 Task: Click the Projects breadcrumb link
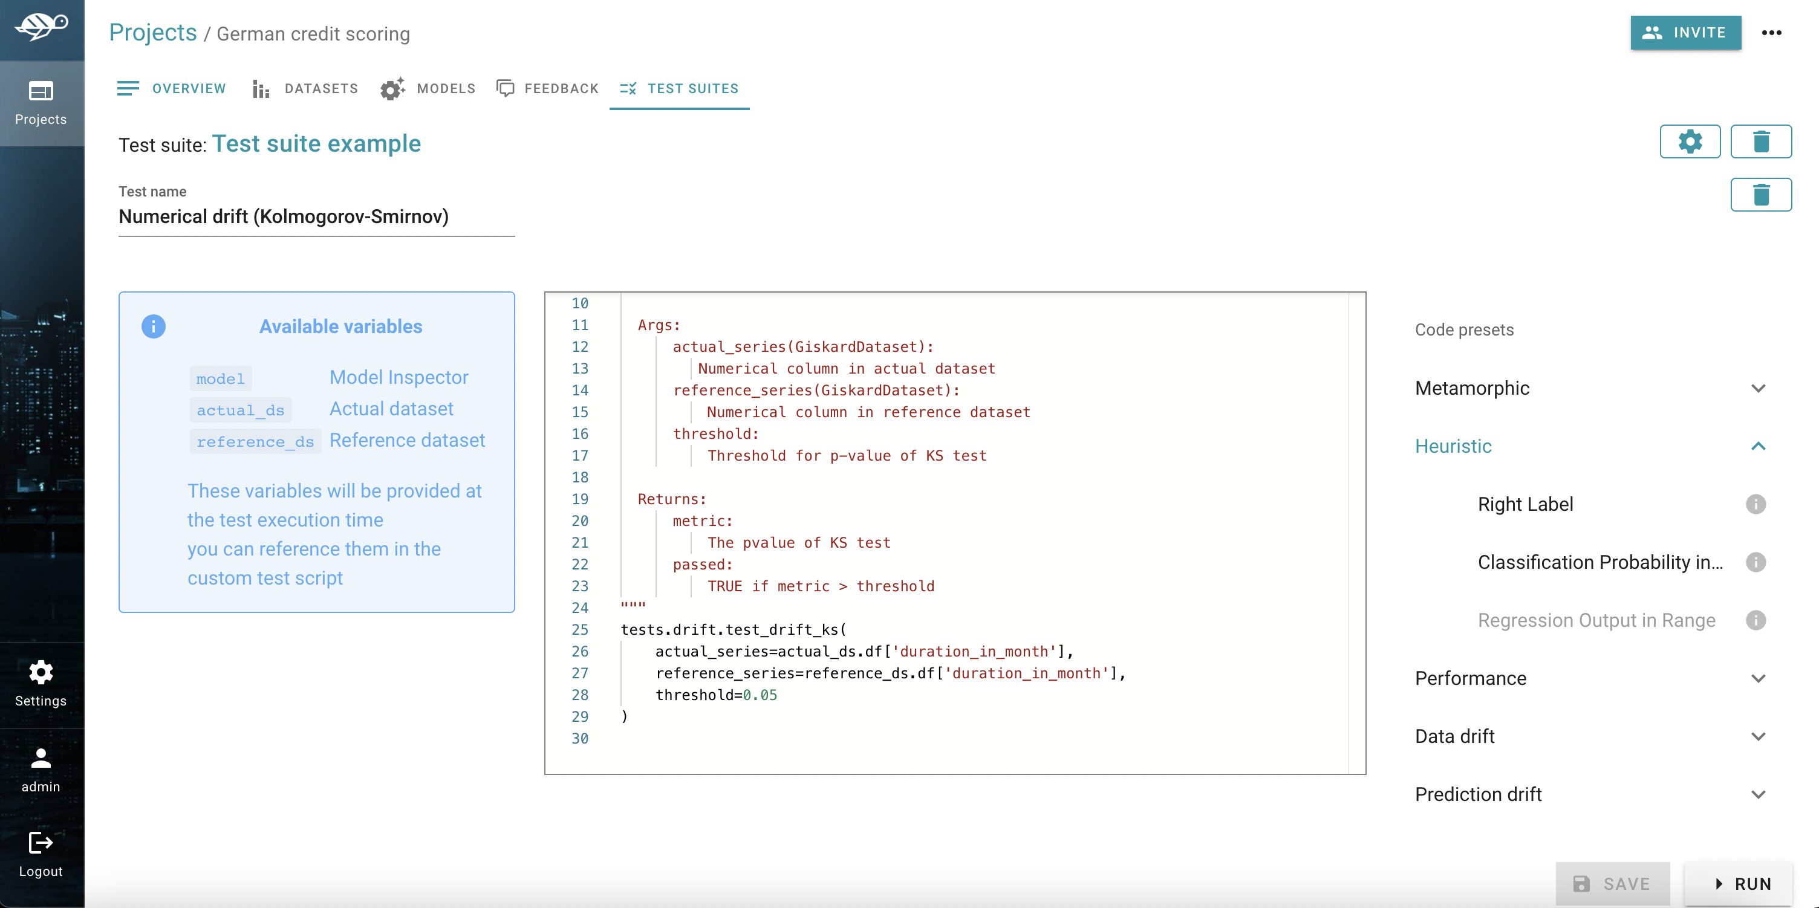coord(152,33)
